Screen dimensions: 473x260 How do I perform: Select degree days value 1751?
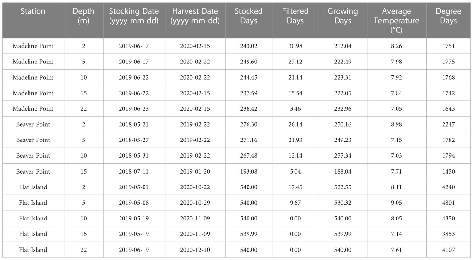(448, 46)
